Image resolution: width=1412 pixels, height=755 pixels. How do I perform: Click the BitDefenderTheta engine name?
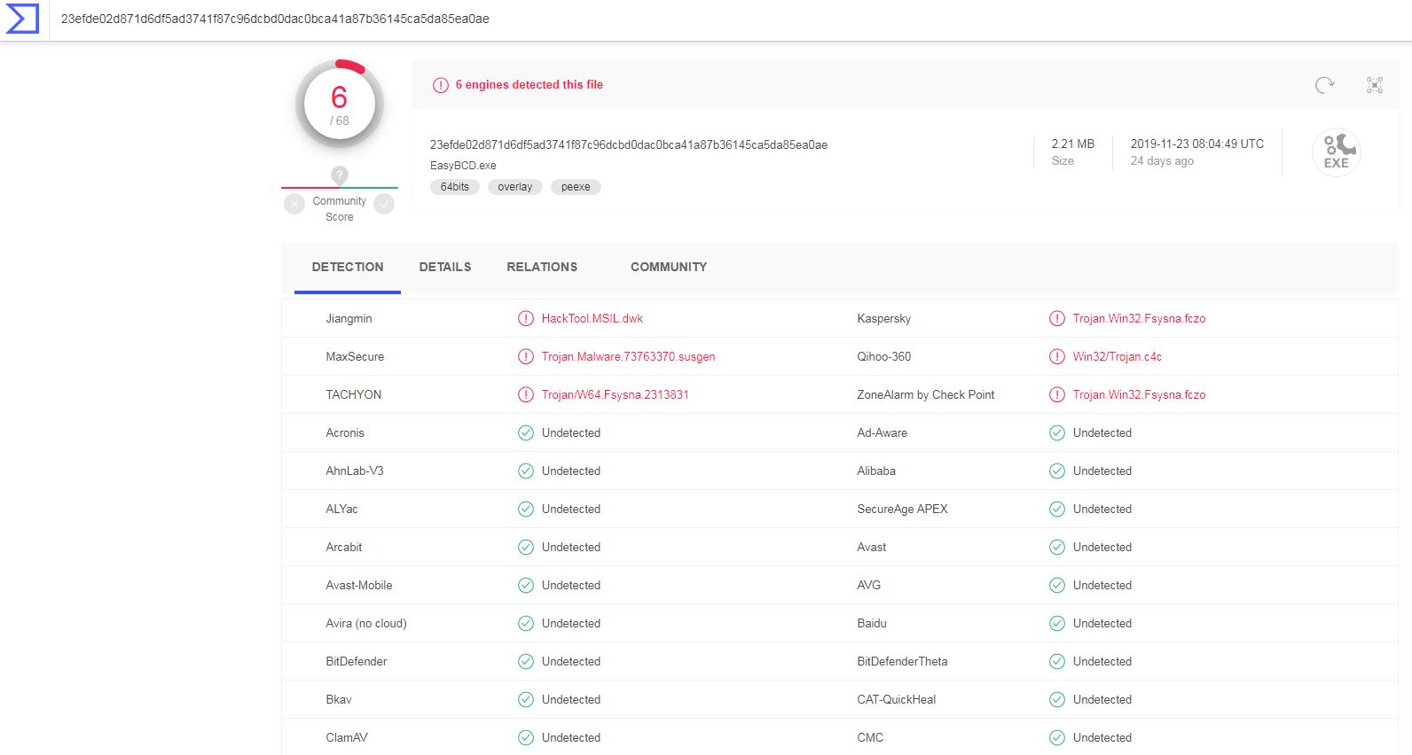902,661
